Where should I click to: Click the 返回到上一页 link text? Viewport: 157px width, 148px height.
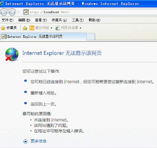coord(44,104)
